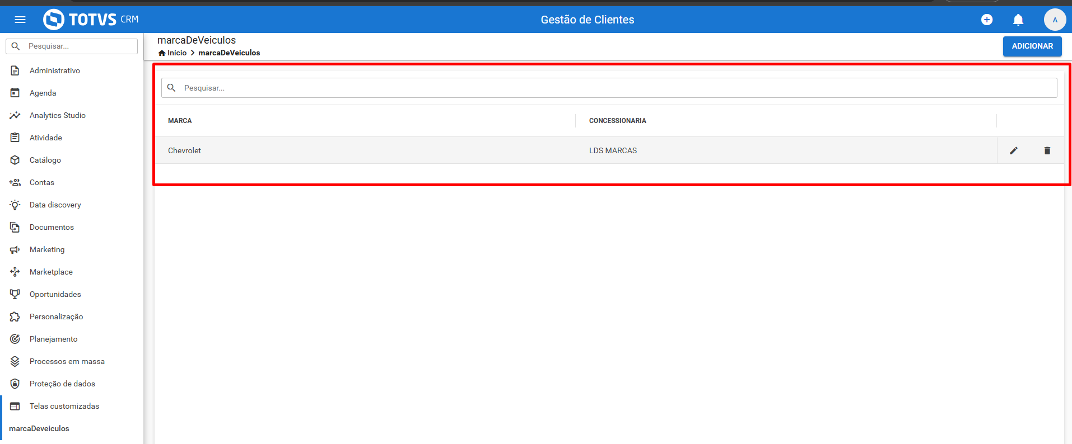The width and height of the screenshot is (1072, 444).
Task: Edit the Chevrolet row with pencil icon
Action: tap(1014, 150)
